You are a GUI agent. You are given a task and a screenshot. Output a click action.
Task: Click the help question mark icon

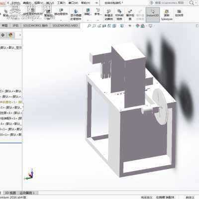click(151, 2)
